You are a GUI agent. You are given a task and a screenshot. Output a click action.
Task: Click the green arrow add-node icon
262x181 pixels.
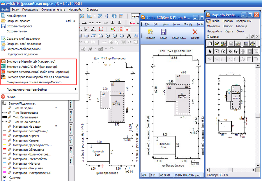click(x=113, y=29)
